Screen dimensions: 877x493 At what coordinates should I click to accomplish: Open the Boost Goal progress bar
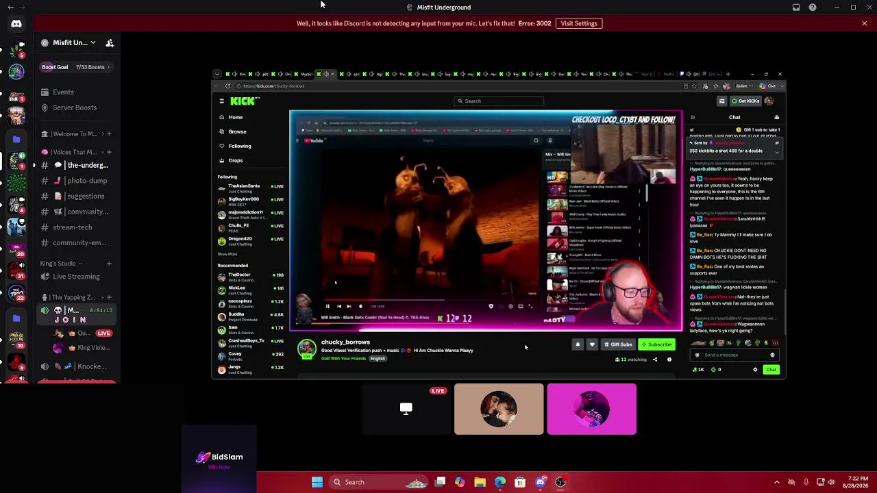point(77,67)
